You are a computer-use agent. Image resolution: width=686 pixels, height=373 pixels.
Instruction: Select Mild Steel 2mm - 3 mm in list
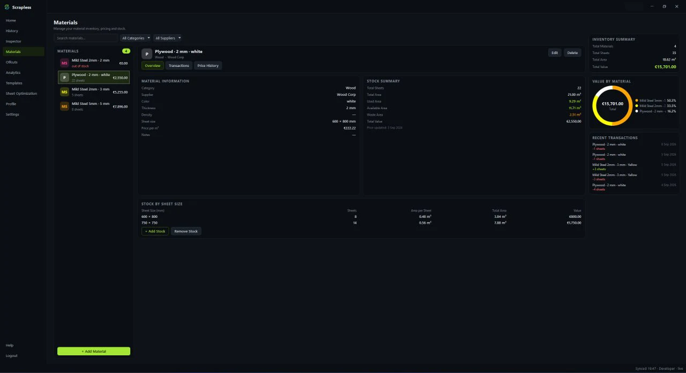click(x=94, y=92)
